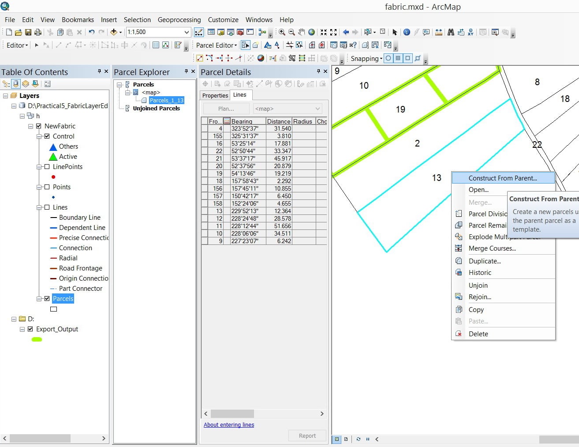This screenshot has width=579, height=447.
Task: Click Delete in the context menu
Action: [503, 334]
